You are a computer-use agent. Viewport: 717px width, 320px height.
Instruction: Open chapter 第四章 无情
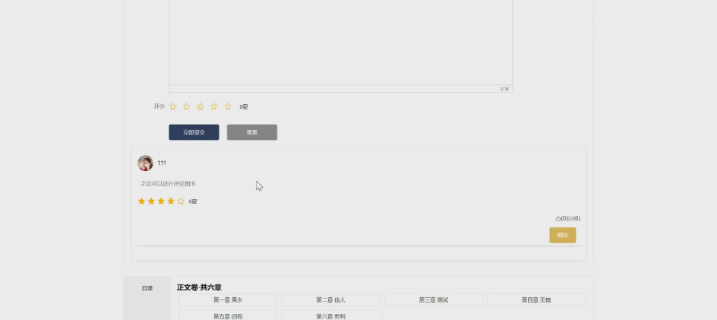(x=536, y=299)
